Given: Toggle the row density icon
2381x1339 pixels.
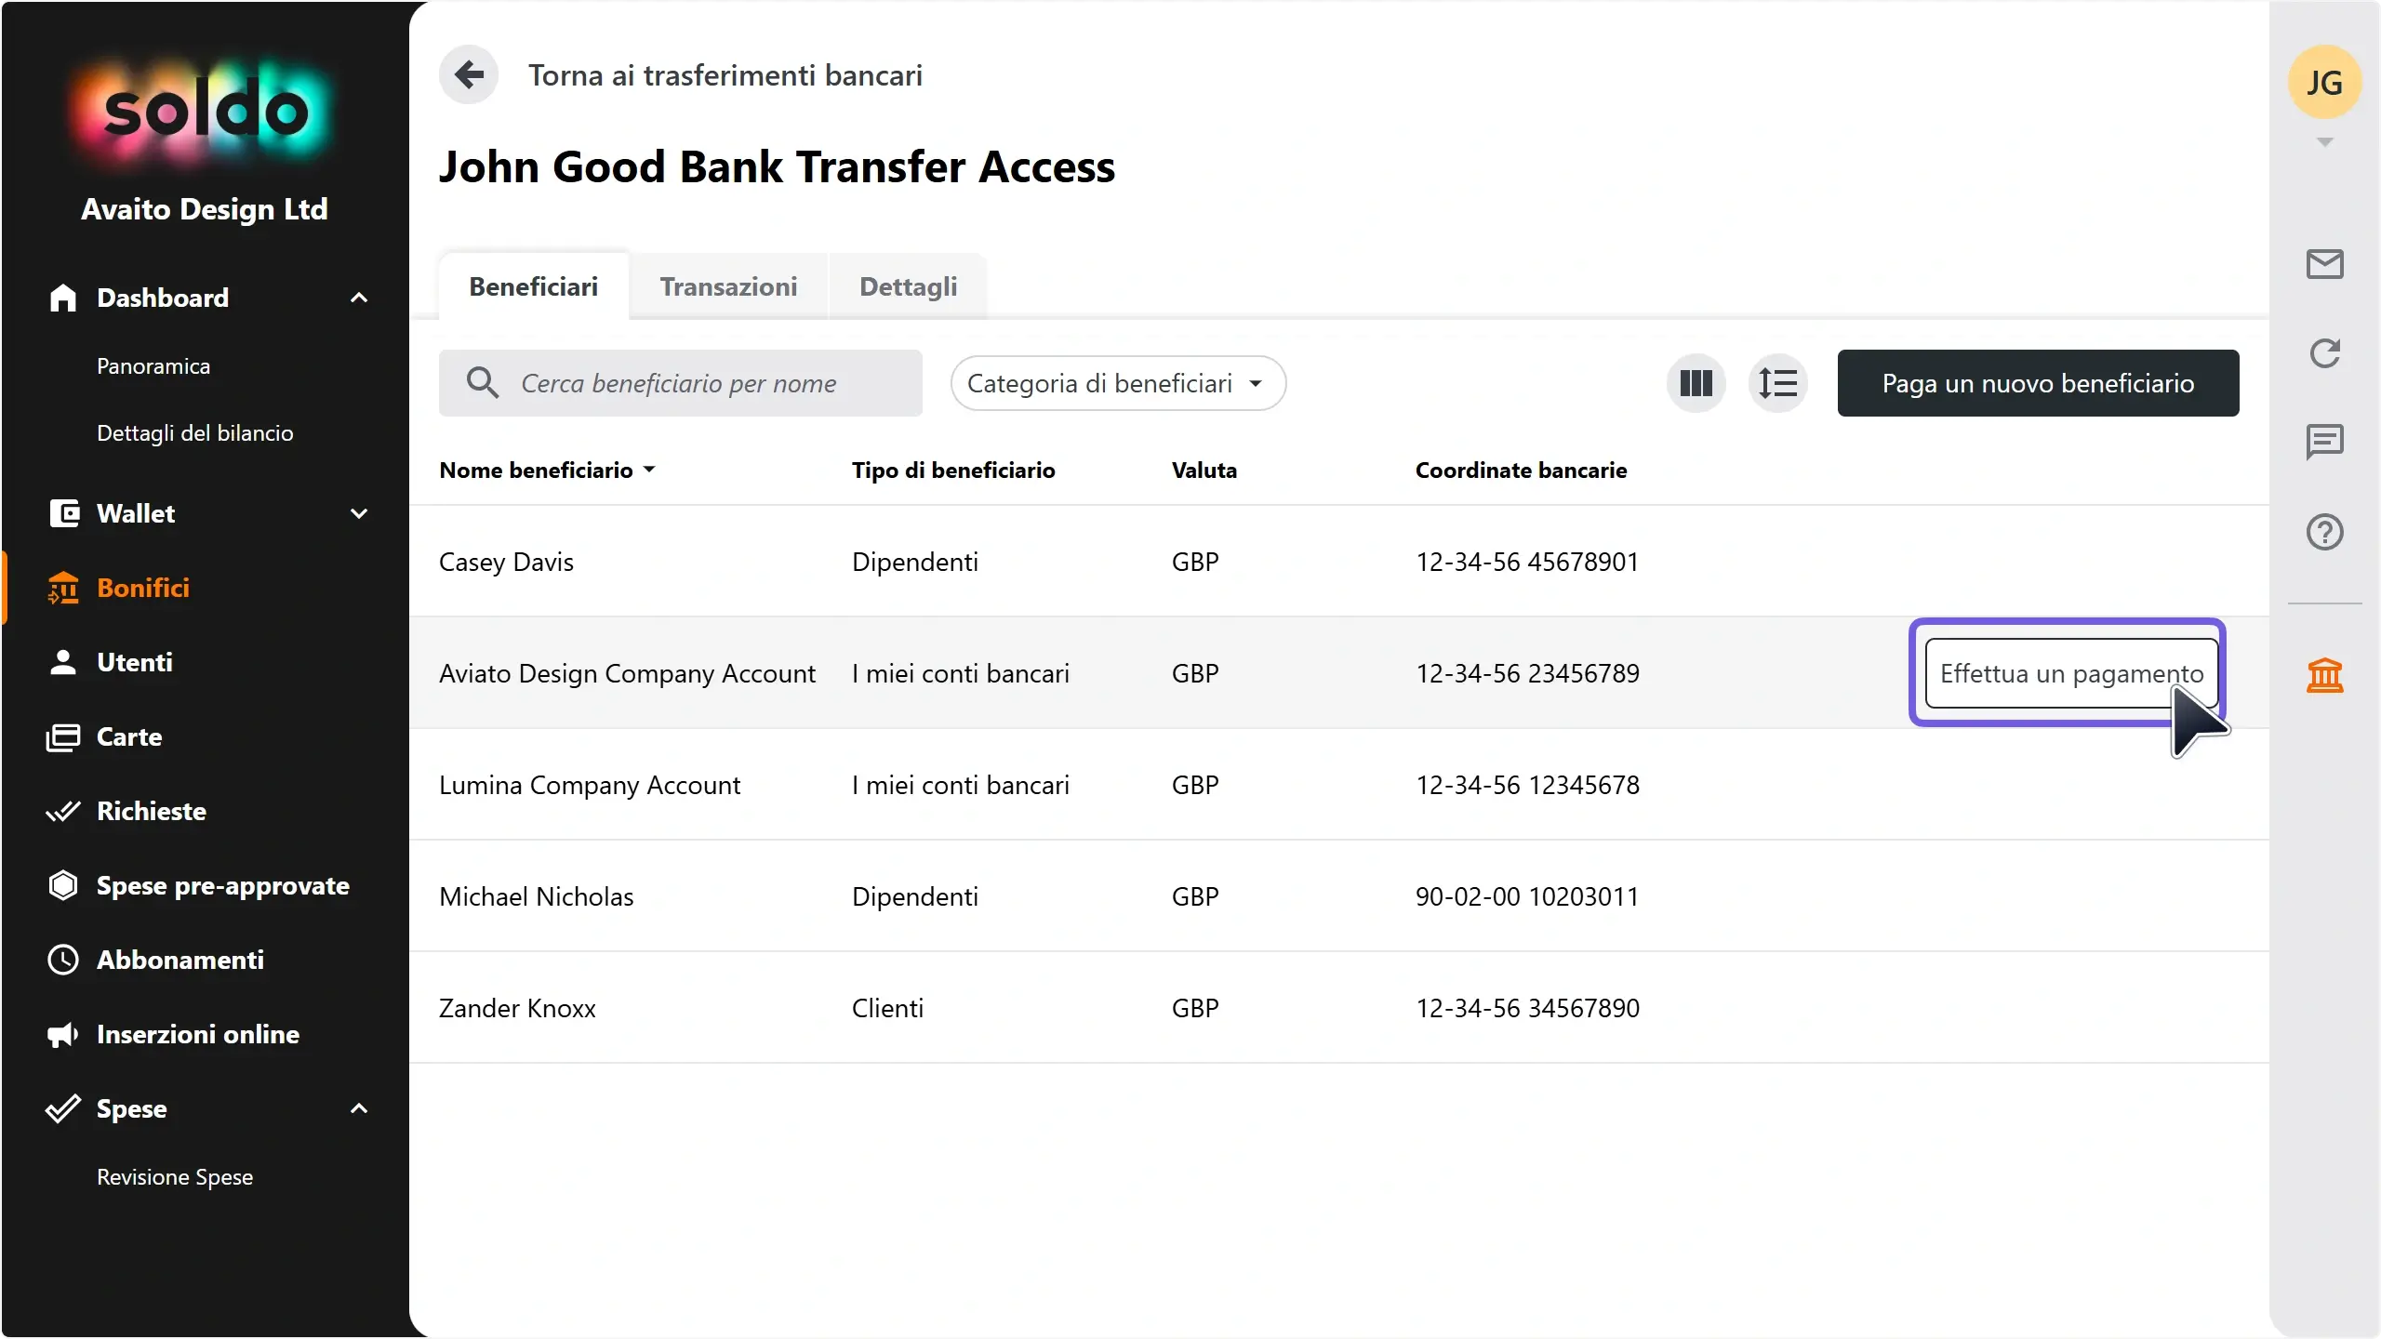Looking at the screenshot, I should [1777, 383].
